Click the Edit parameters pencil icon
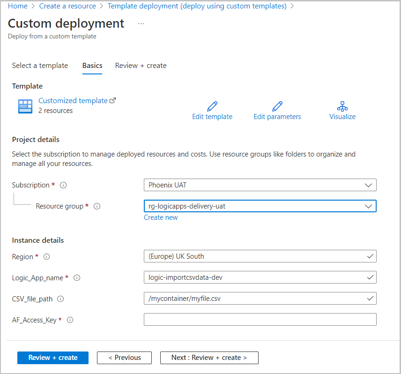Image resolution: width=401 pixels, height=374 pixels. (277, 106)
